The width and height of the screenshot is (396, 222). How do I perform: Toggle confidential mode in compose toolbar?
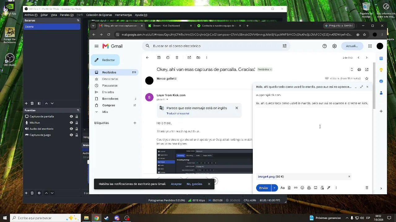coord(322,188)
